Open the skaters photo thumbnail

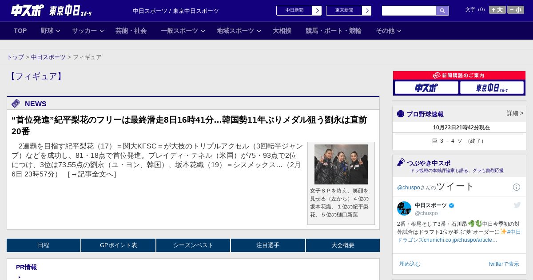[x=341, y=164]
